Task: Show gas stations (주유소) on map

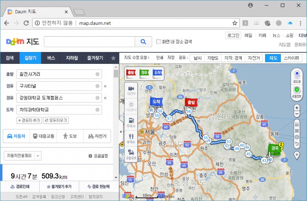Action: (131, 121)
